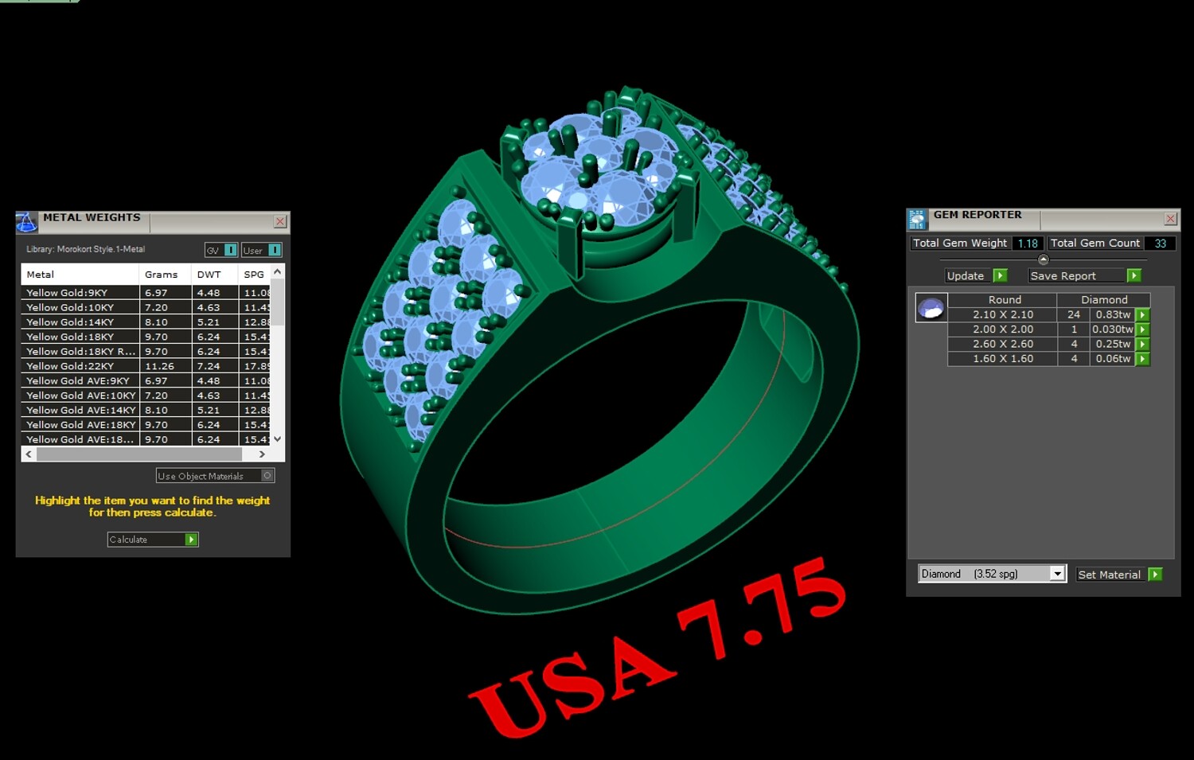Open the Diamond (3.52 spg) material dropdown
The width and height of the screenshot is (1194, 760).
(x=992, y=574)
